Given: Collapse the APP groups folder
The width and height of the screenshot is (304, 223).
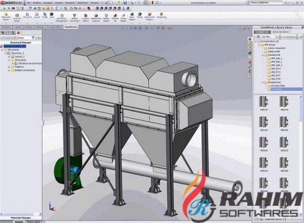Looking at the screenshot, I should click(259, 45).
